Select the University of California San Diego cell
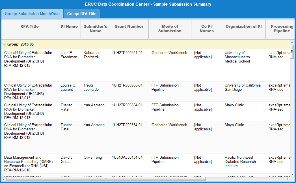The image size is (296, 183). [243, 87]
